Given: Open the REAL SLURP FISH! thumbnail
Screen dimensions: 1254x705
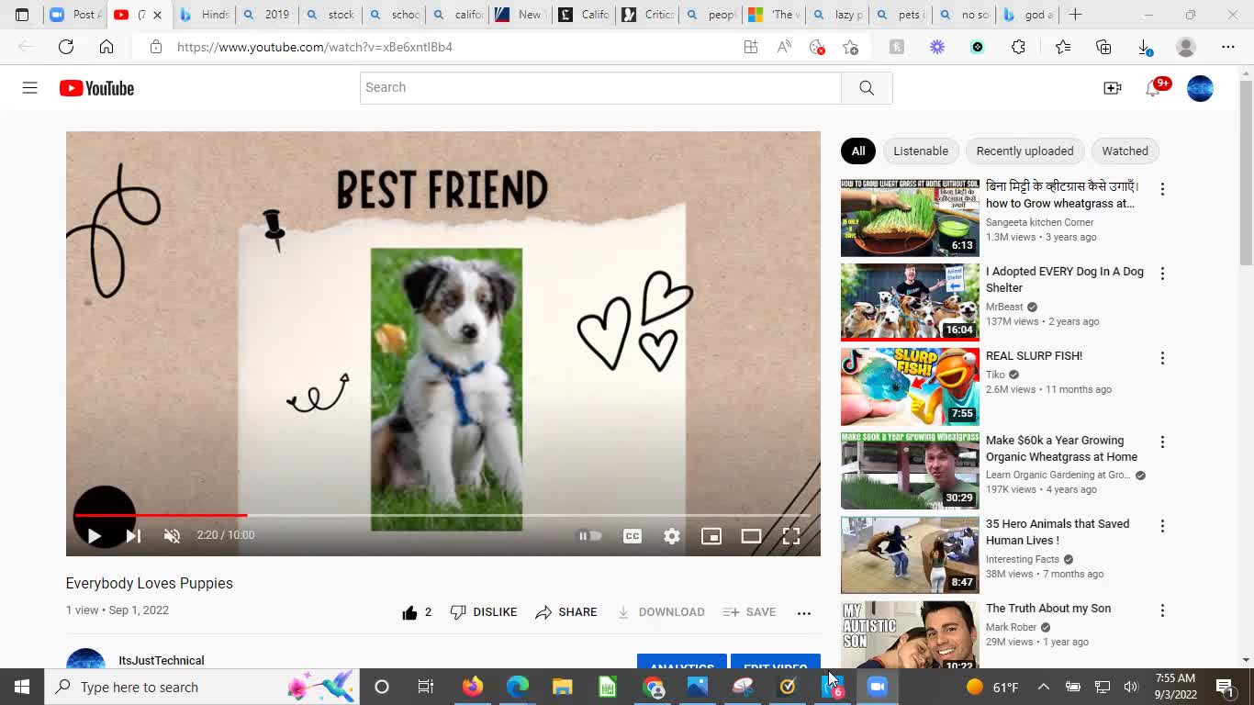Looking at the screenshot, I should coord(910,386).
